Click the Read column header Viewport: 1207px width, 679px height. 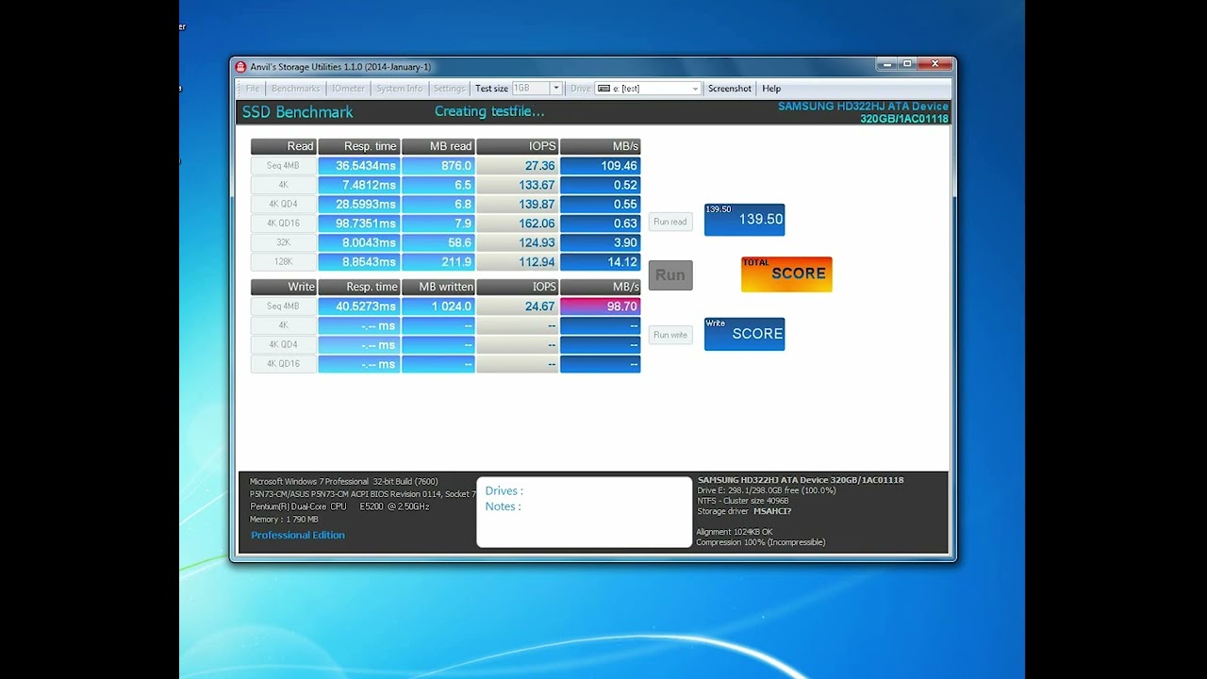pyautogui.click(x=283, y=146)
